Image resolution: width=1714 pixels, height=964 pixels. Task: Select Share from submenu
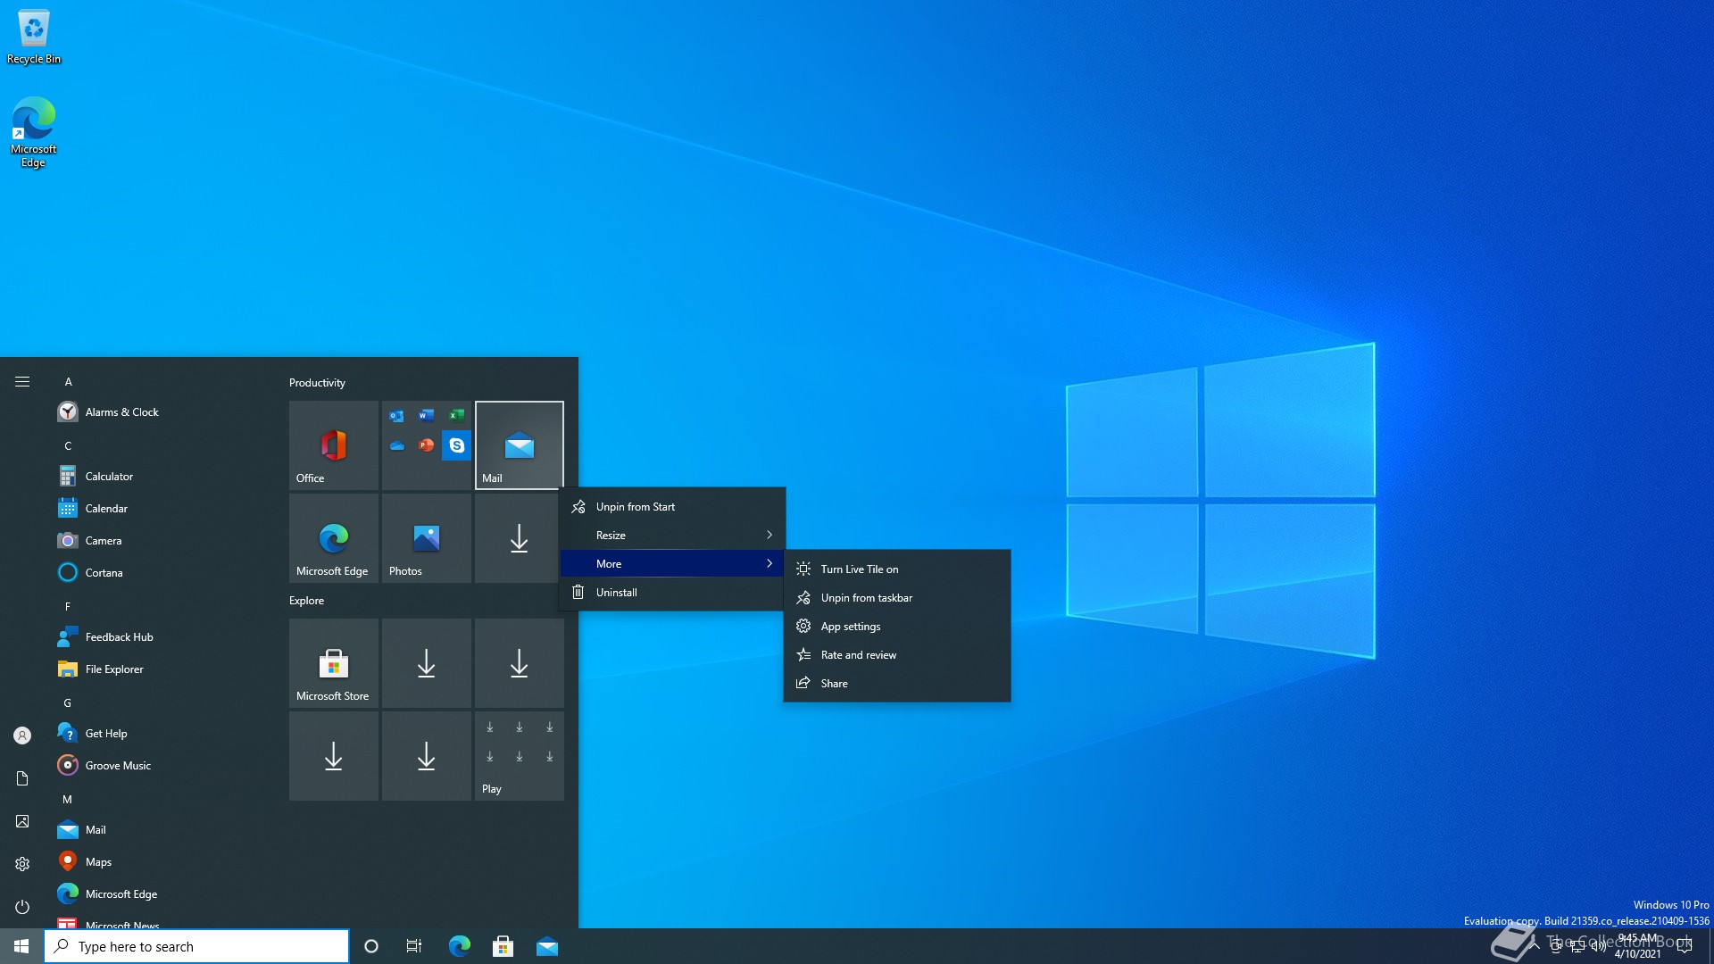[897, 684]
